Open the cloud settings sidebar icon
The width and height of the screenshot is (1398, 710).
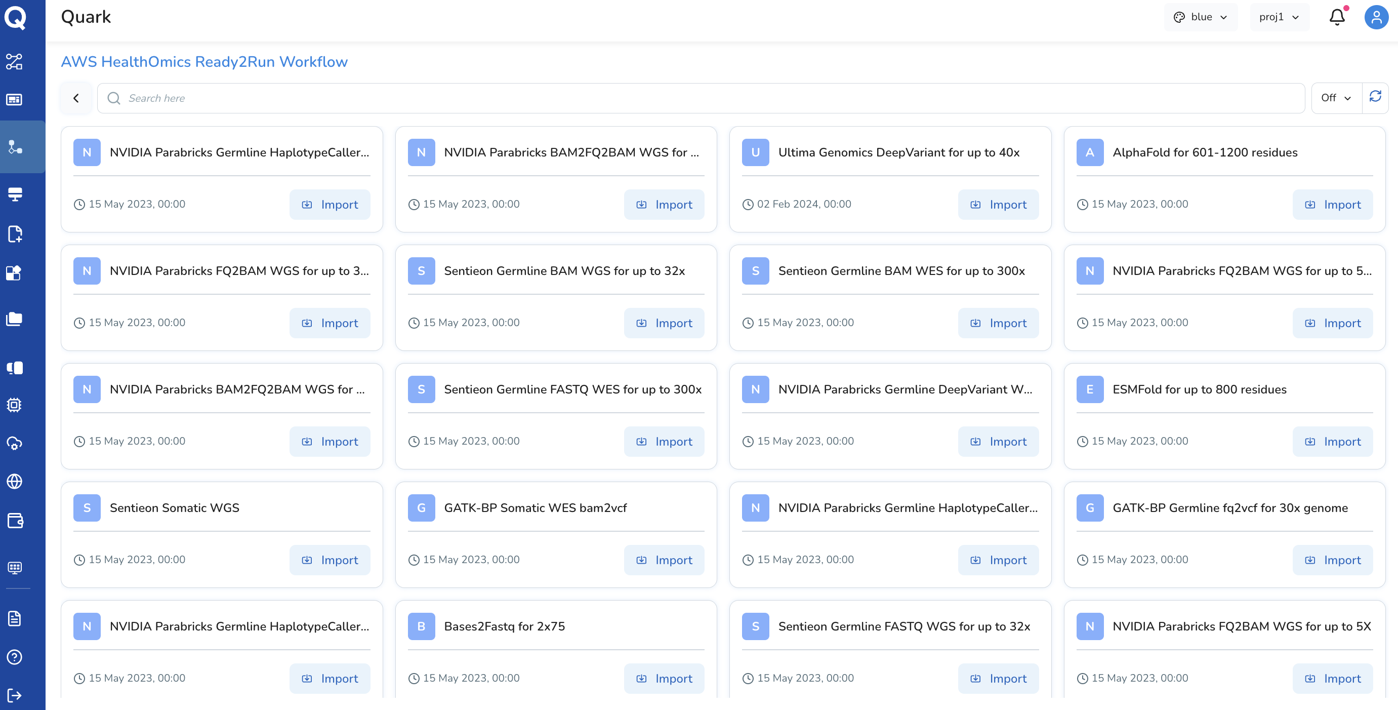[15, 444]
